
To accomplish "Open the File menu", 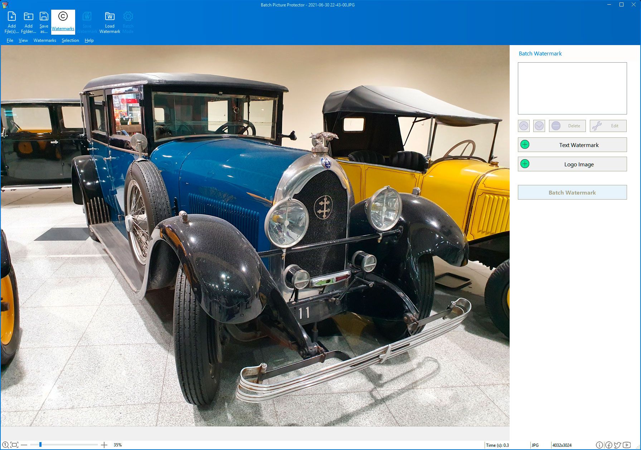I will 10,40.
